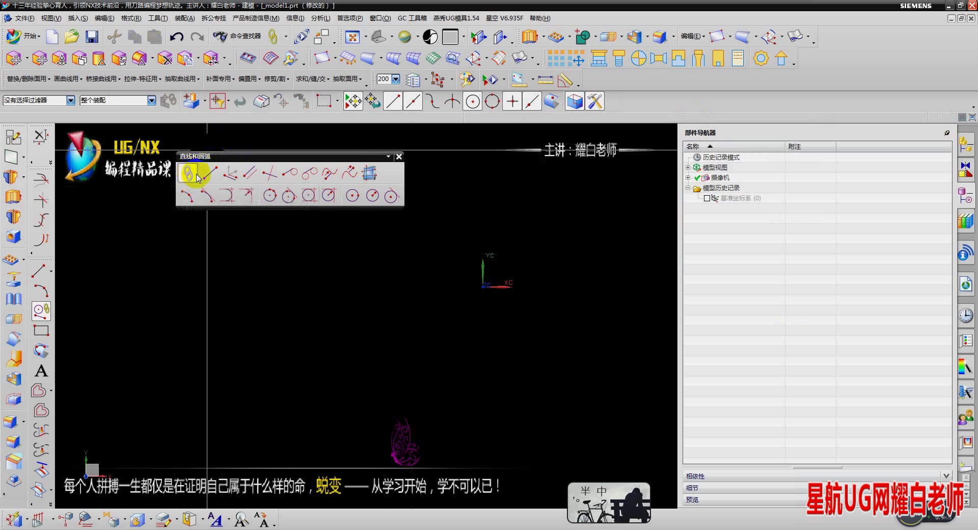Image resolution: width=978 pixels, height=530 pixels.
Task: Toggle the 摄像机 green checkmark
Action: coord(697,178)
